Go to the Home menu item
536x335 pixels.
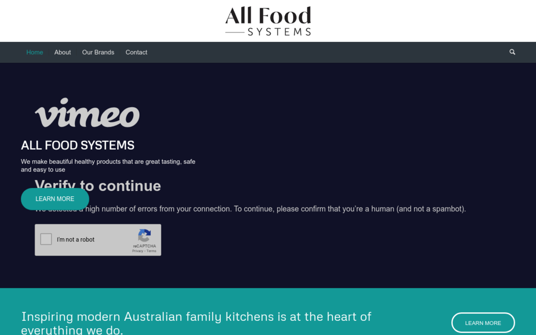click(x=35, y=52)
